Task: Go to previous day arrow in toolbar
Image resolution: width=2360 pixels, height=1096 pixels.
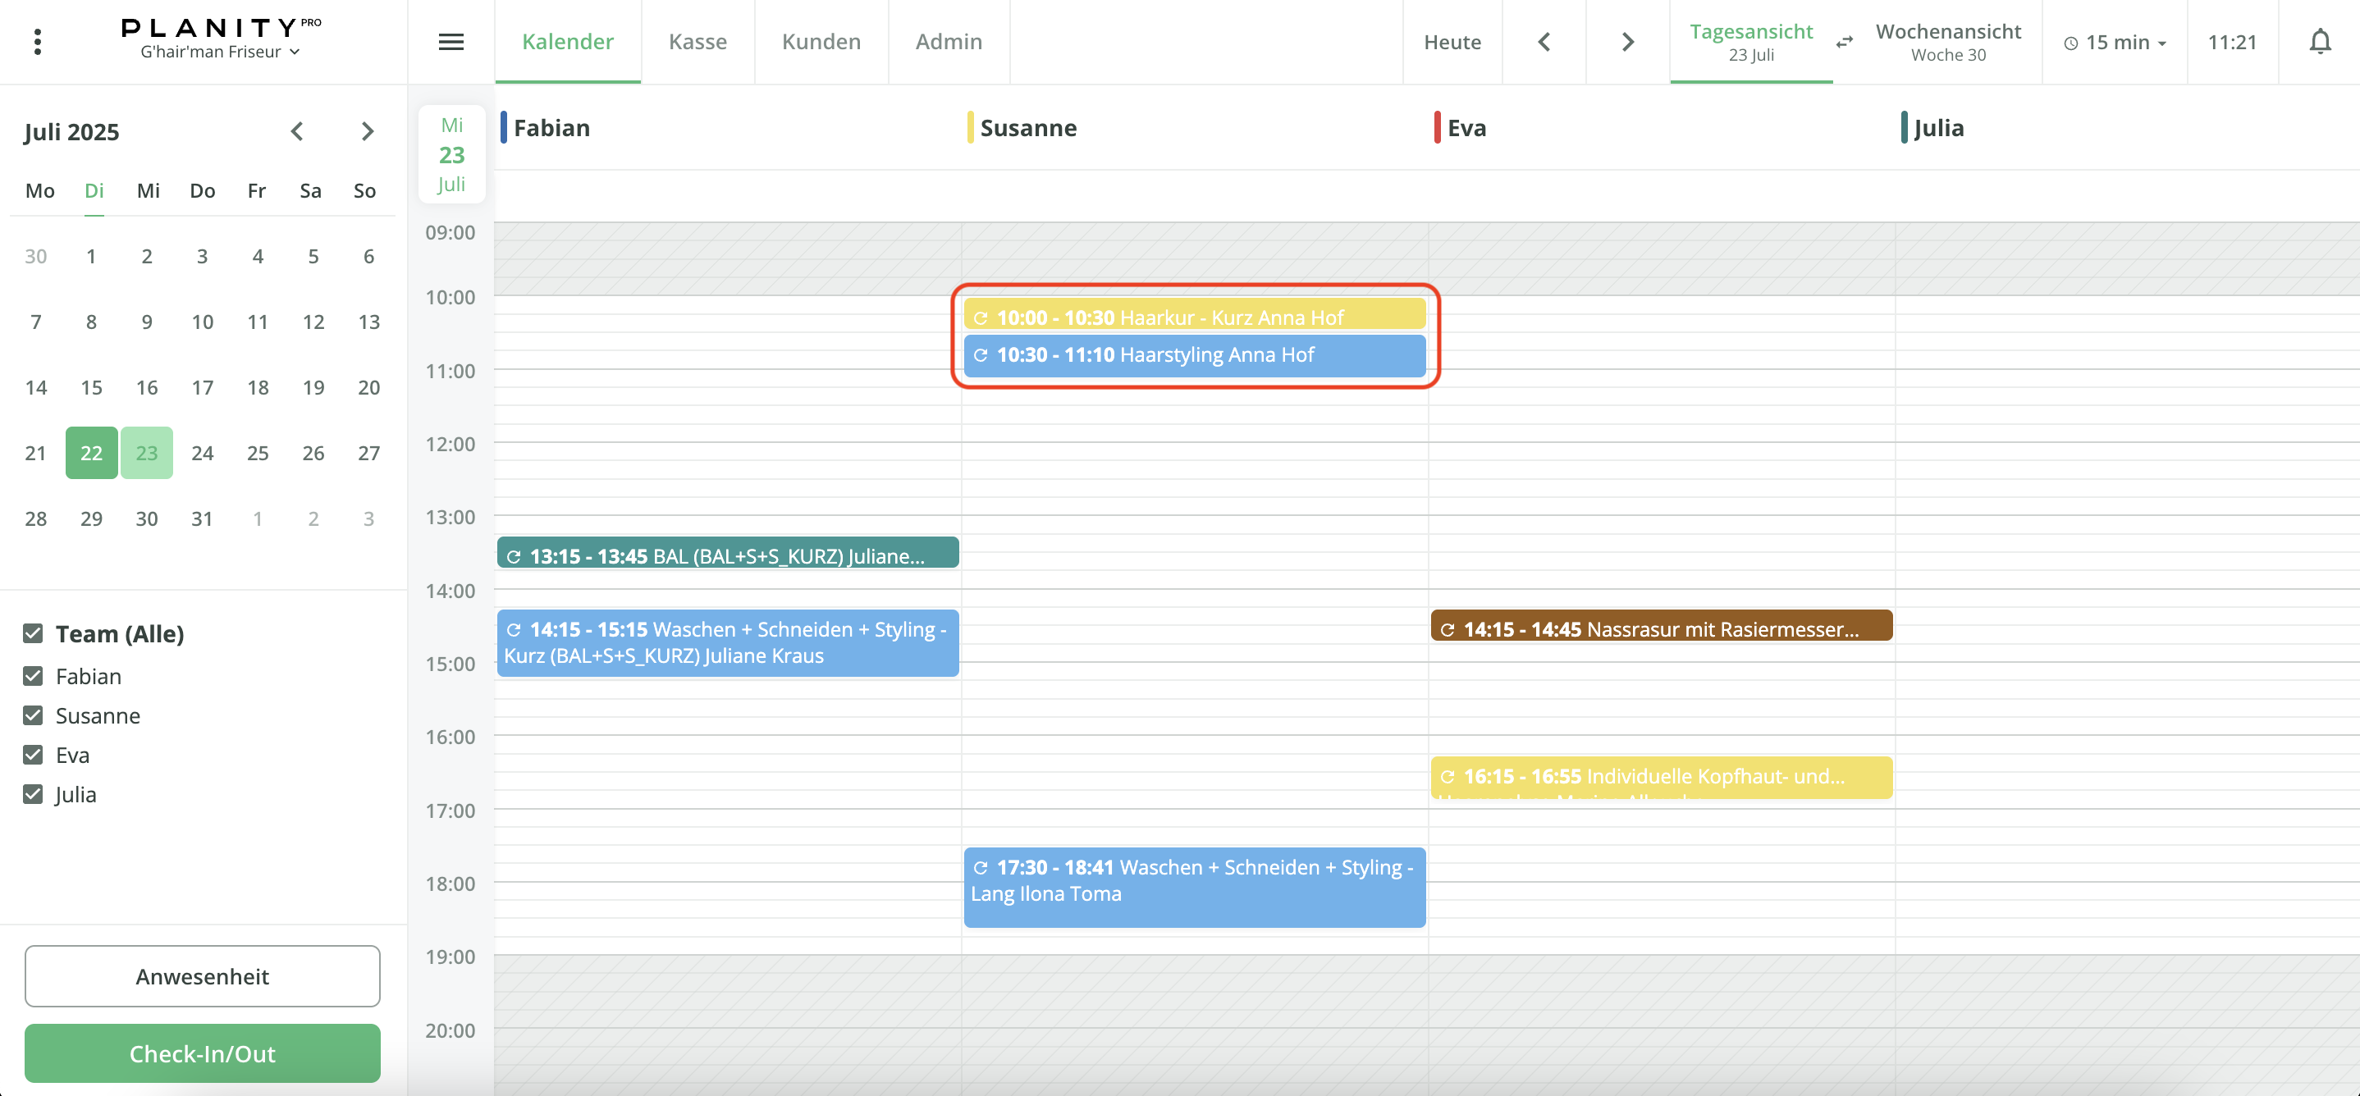Action: [1544, 42]
